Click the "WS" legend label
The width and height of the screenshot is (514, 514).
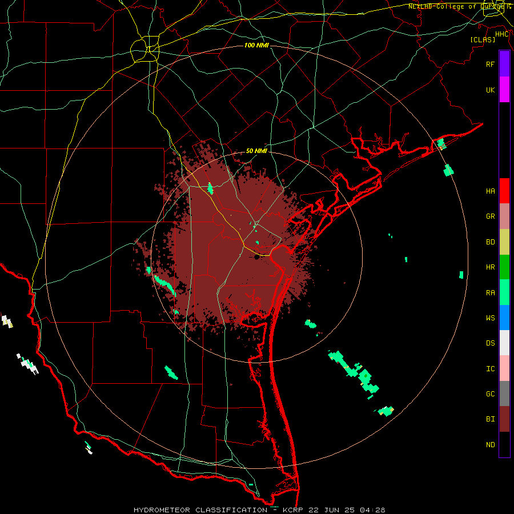pos(490,318)
